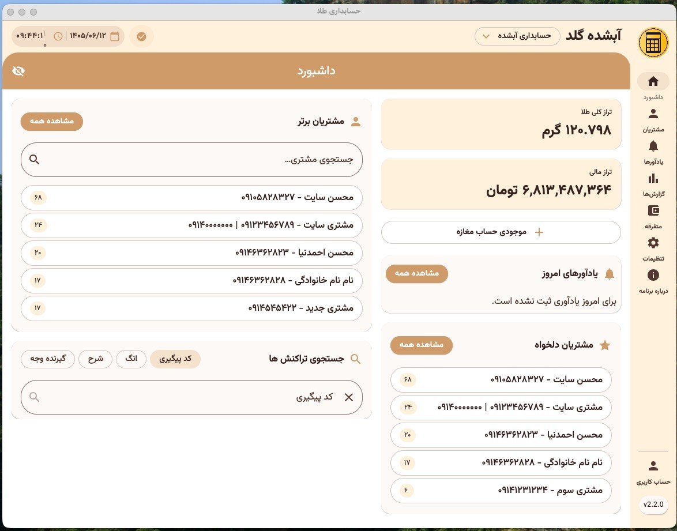
Task: Click the bell icon beside یادآورهای امروز
Action: coord(610,274)
